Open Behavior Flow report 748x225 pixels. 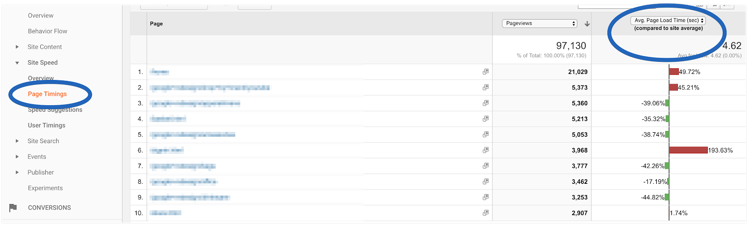47,31
